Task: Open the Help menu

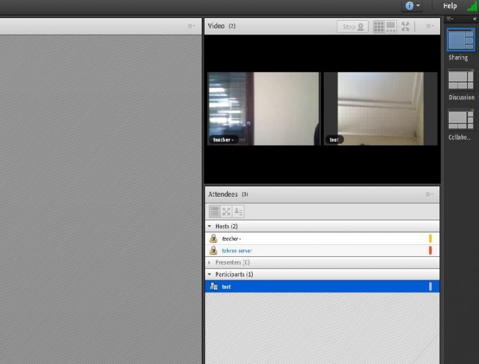Action: [x=450, y=6]
